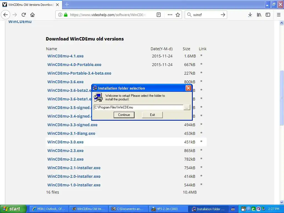Click the 10.4MB total size text
The width and height of the screenshot is (284, 213).
[190, 192]
